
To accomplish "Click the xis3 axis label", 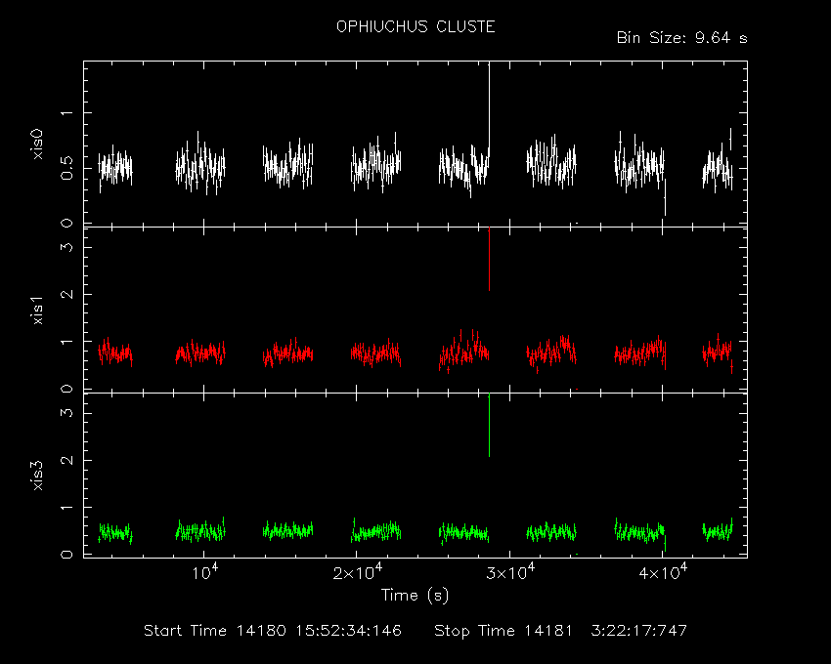I will click(38, 476).
